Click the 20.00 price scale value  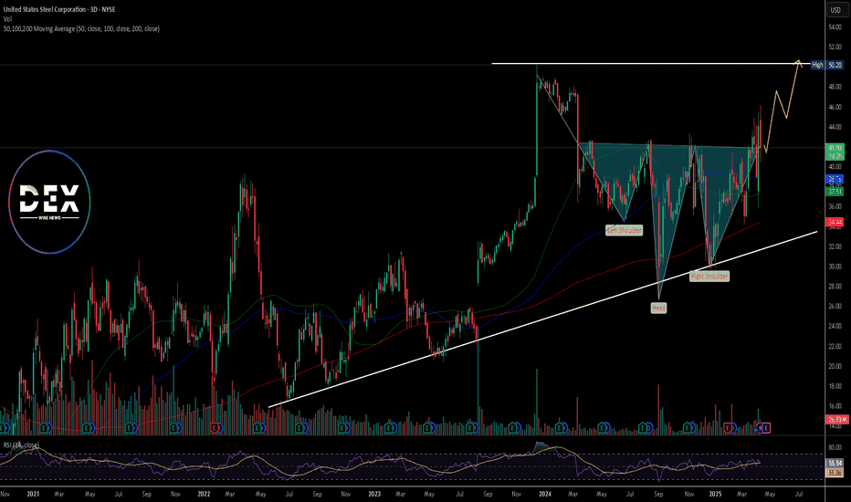coord(835,366)
